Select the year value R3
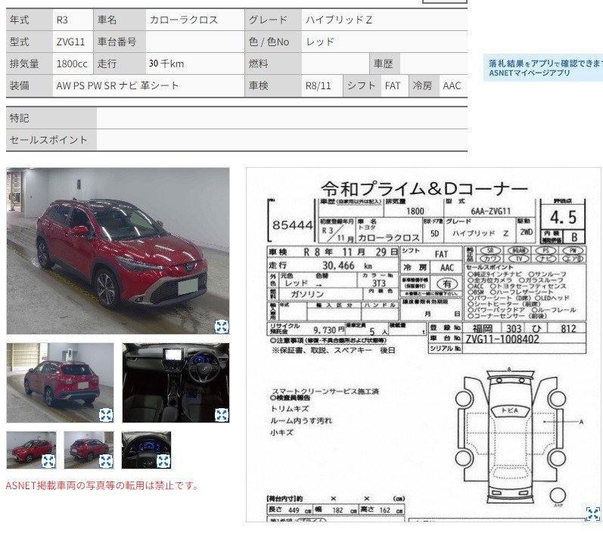Screen dimensions: 603x542 pyautogui.click(x=62, y=20)
